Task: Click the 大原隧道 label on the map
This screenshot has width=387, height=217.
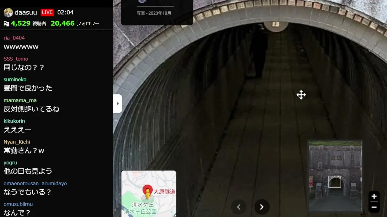Action: pos(164,192)
